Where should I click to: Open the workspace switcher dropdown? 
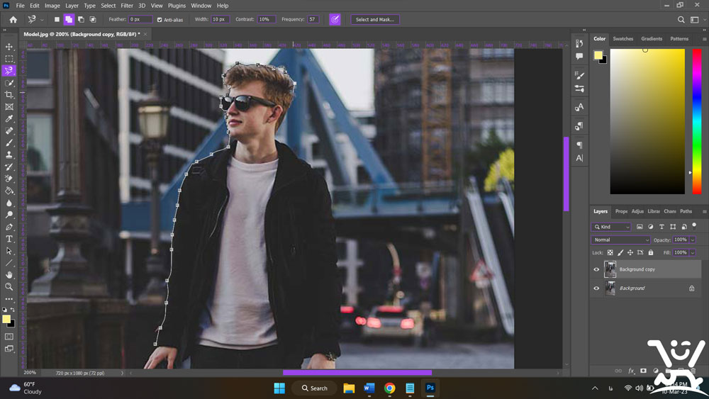coord(697,19)
